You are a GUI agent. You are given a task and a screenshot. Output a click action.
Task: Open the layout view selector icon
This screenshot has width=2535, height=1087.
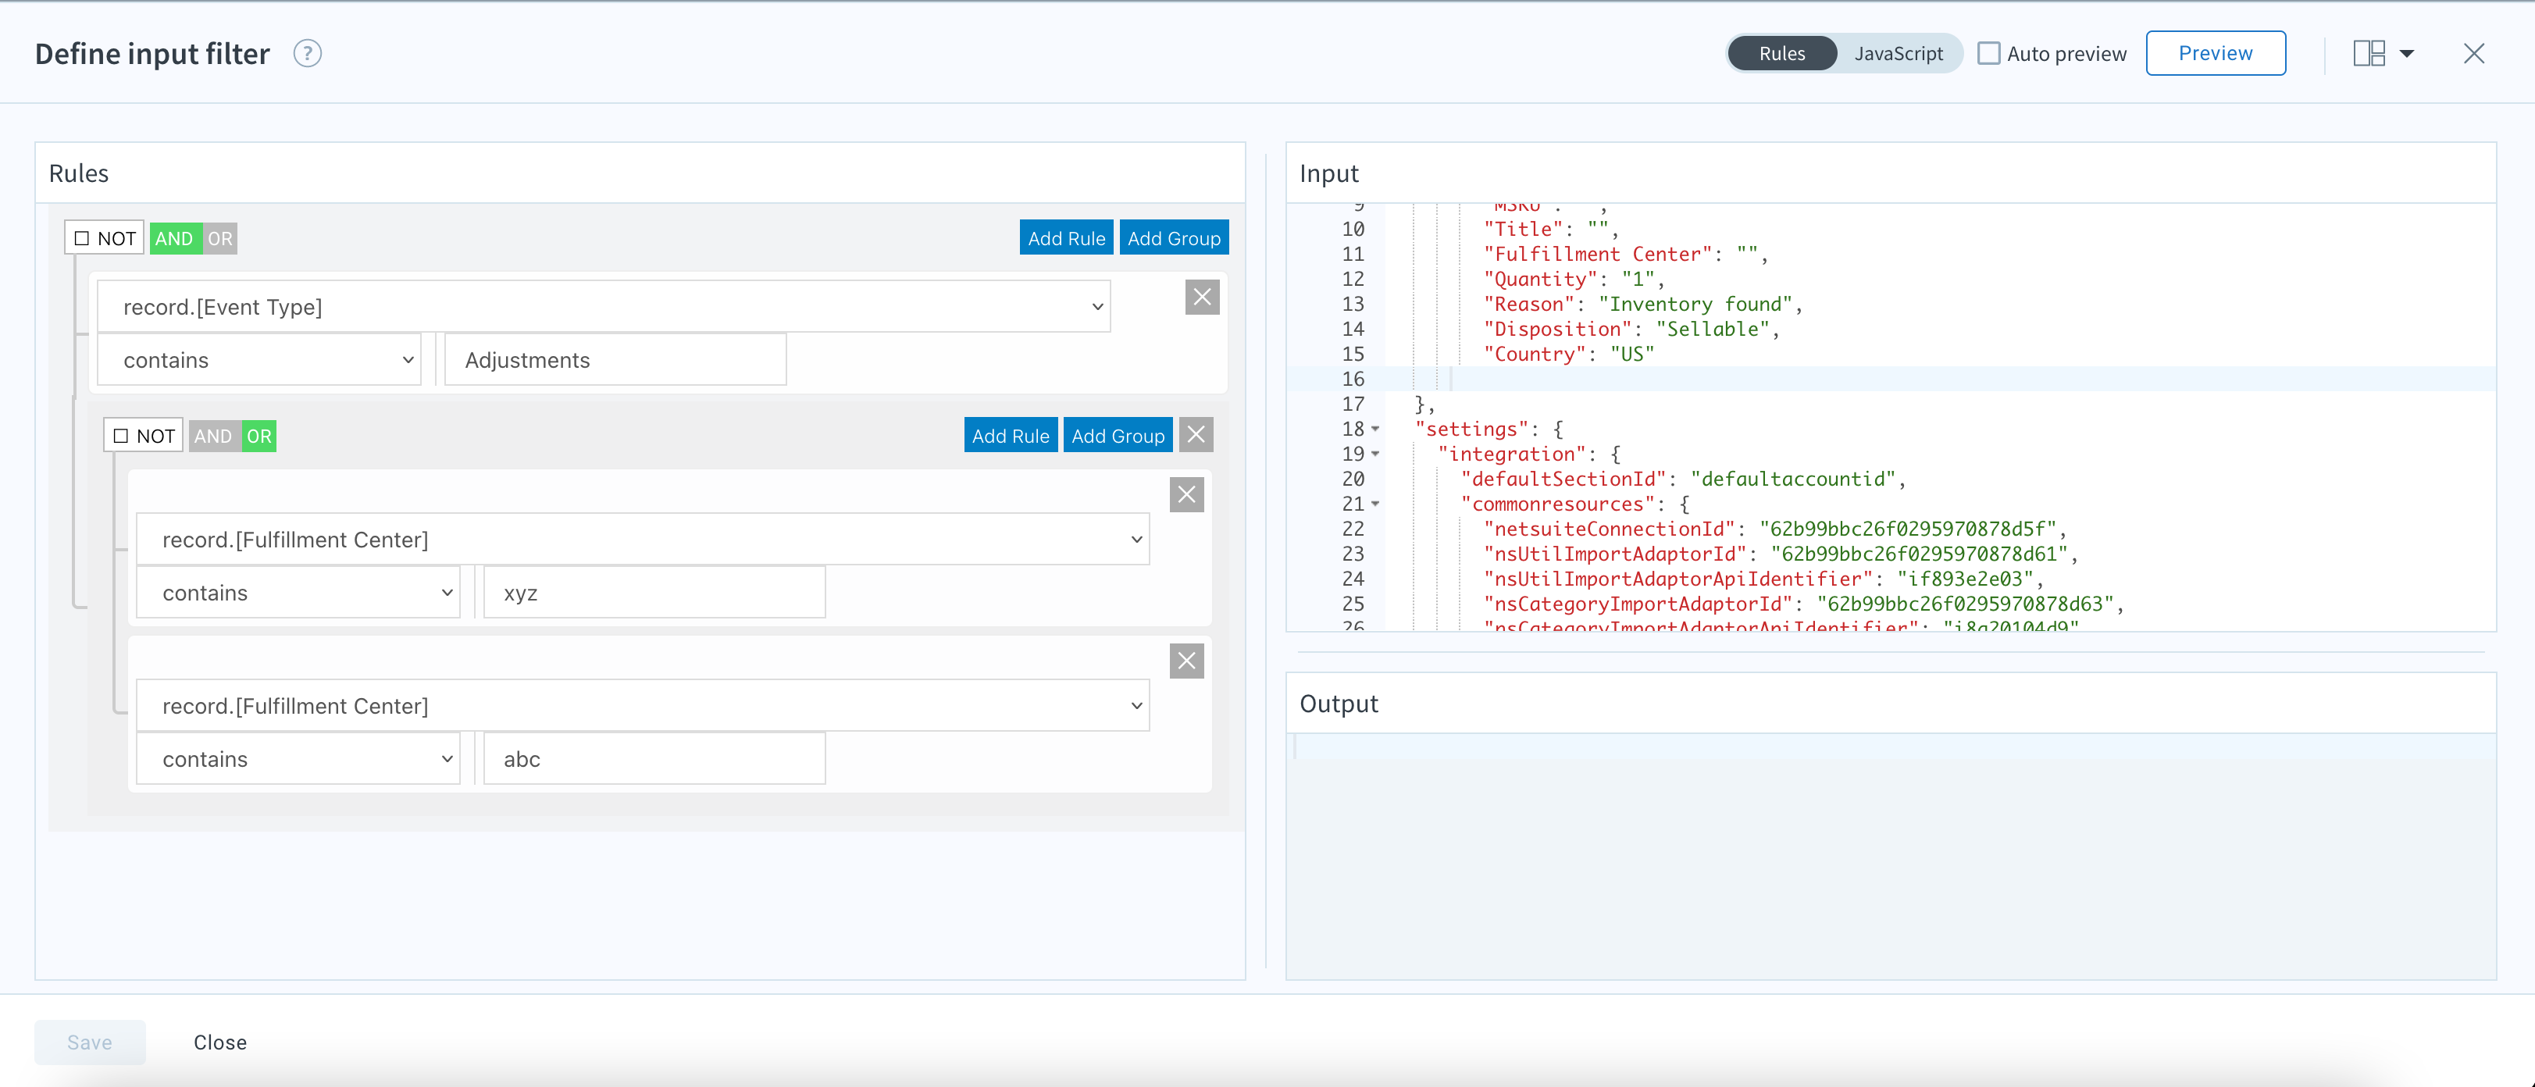[x=2369, y=53]
